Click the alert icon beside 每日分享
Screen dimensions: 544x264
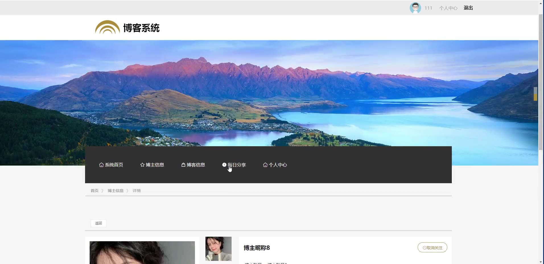tap(224, 165)
